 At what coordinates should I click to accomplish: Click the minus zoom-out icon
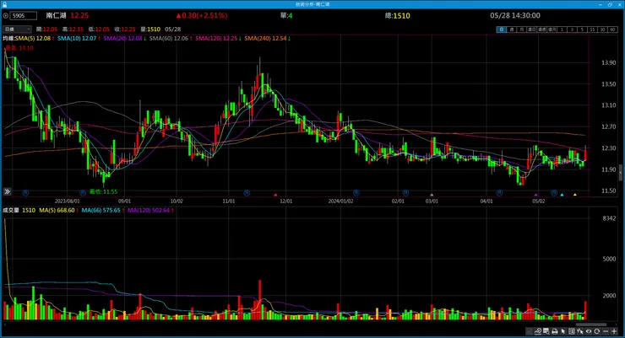606,331
